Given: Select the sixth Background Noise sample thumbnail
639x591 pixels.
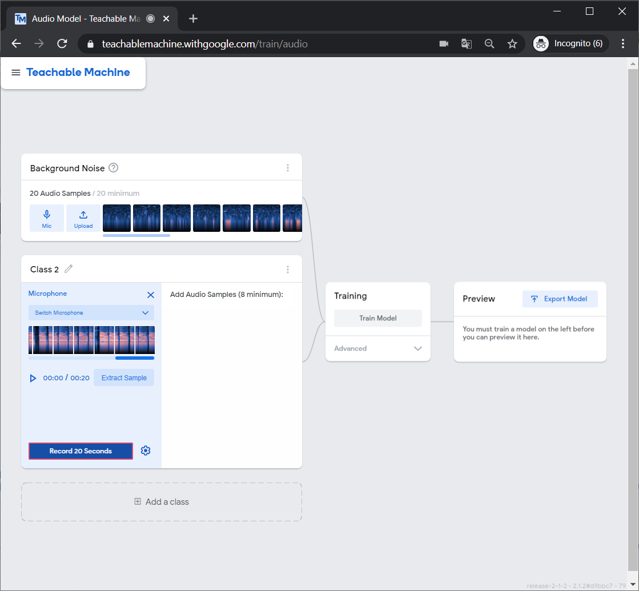Looking at the screenshot, I should (x=267, y=218).
